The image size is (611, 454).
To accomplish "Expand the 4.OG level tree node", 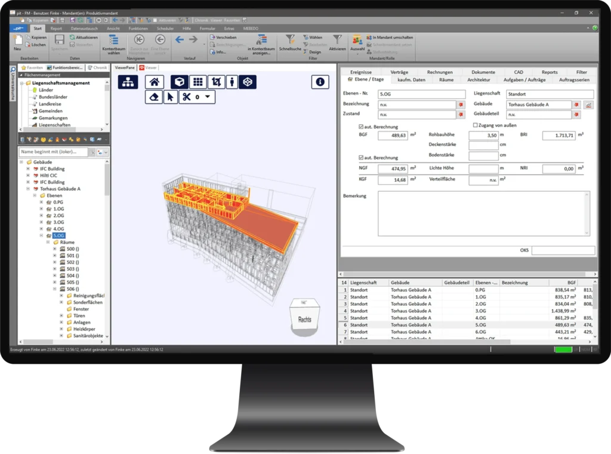I will [x=41, y=229].
